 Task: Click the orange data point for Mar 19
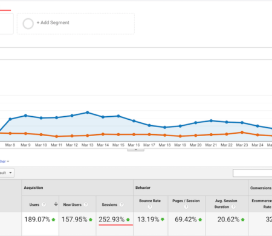coord(180,136)
